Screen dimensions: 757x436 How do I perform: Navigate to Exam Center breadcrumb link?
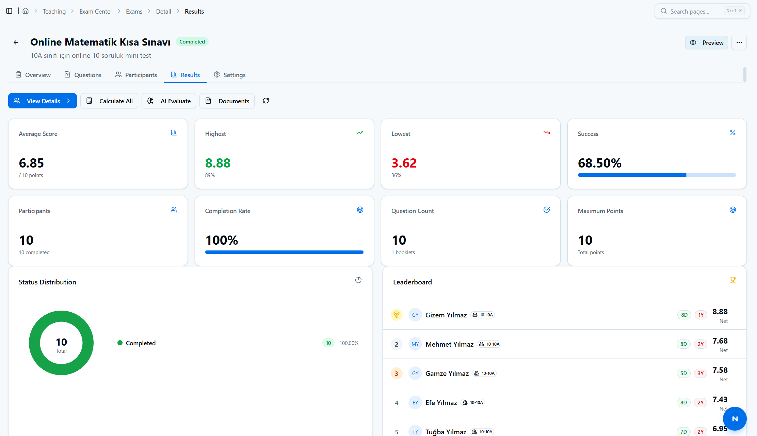click(96, 11)
